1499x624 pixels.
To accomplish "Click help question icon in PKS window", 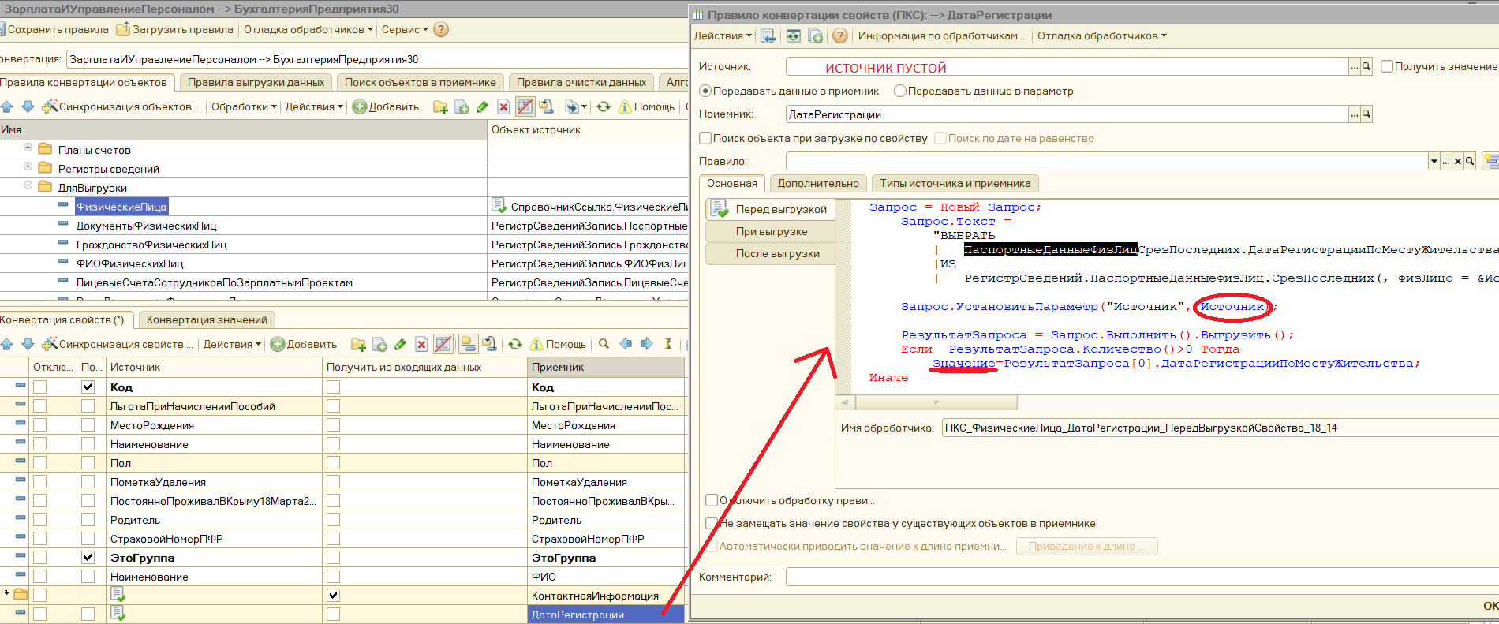I will pyautogui.click(x=840, y=35).
